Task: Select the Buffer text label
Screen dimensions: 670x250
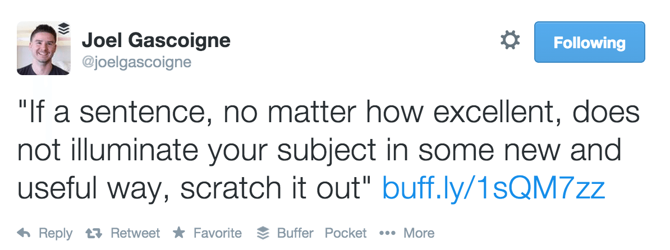Action: click(x=295, y=233)
